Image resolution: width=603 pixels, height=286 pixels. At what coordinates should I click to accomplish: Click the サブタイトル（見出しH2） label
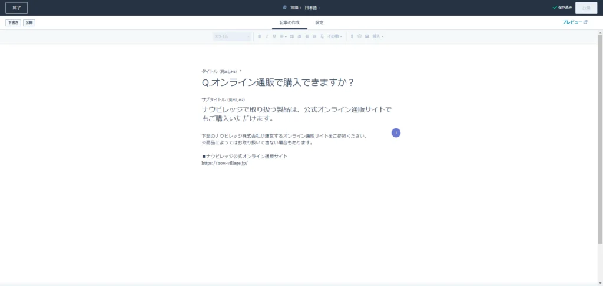pos(223,99)
